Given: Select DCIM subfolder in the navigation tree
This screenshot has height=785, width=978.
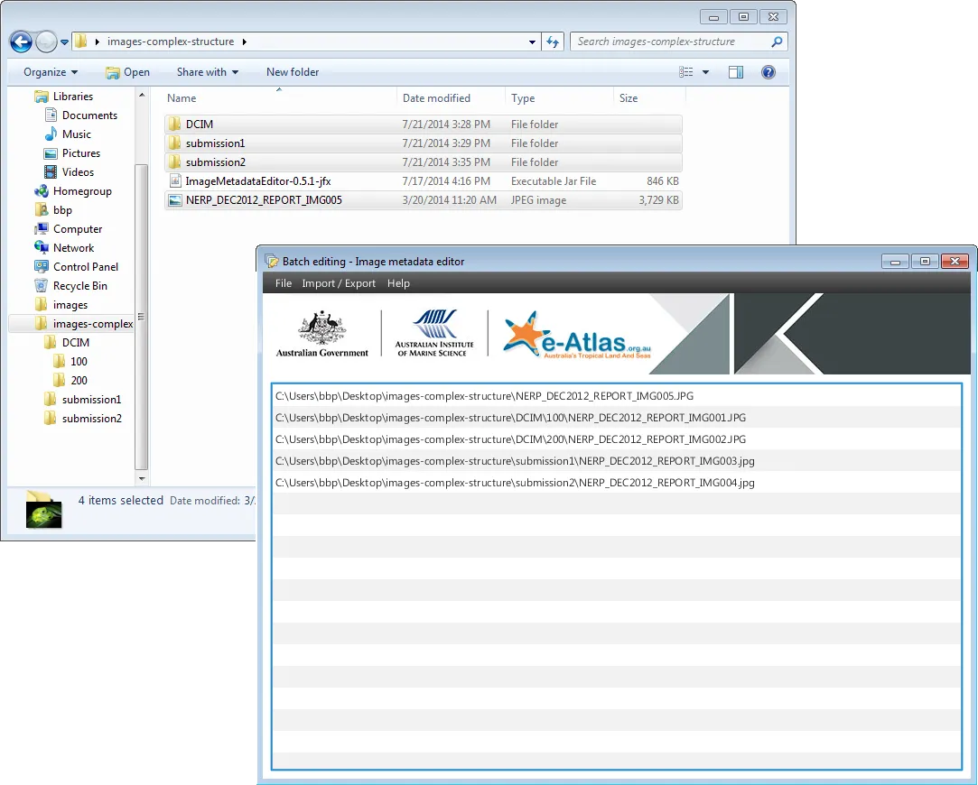Looking at the screenshot, I should tap(68, 343).
